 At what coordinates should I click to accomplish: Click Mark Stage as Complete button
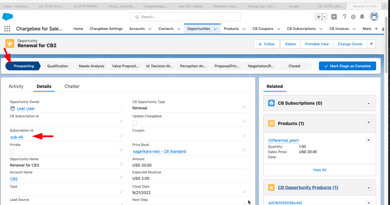347,66
